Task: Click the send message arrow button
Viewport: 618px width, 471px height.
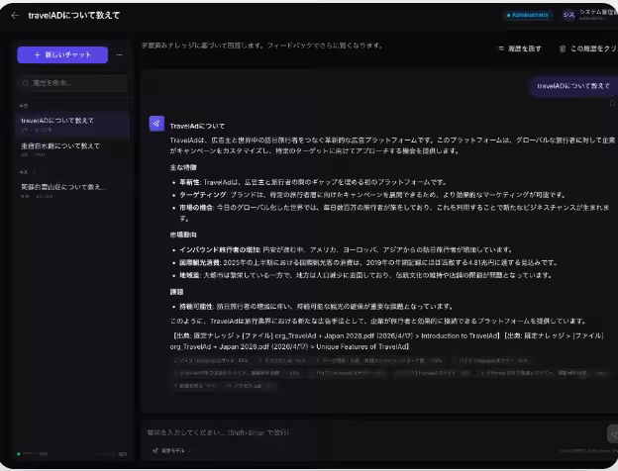Action: [613, 434]
